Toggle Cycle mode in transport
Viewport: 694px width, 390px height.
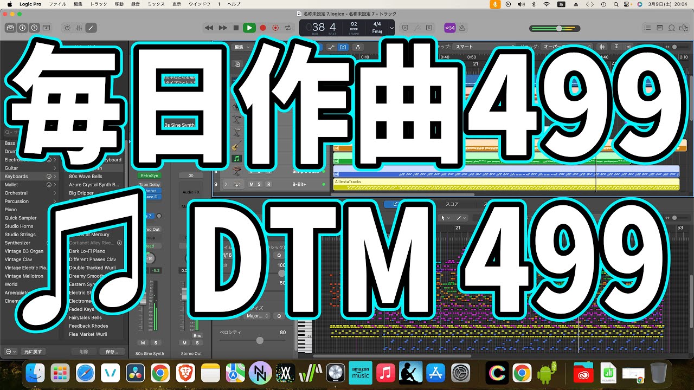288,28
